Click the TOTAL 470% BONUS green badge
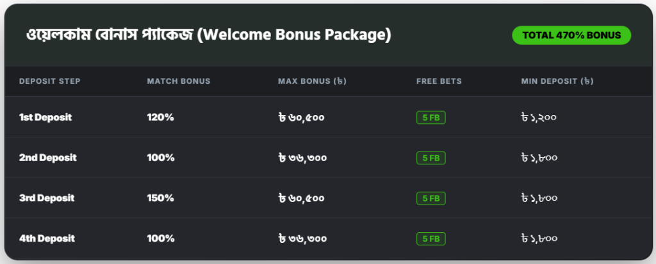Screen dimensions: 656x264 tap(571, 35)
